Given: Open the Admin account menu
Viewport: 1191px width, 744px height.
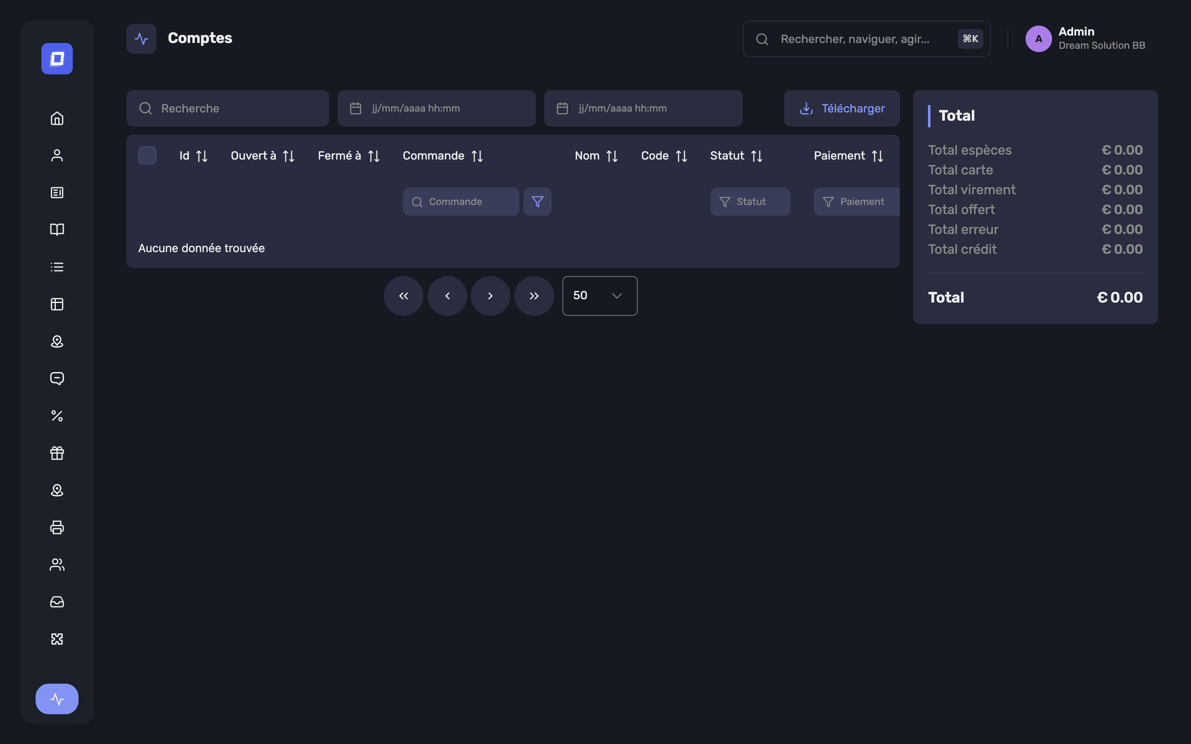Looking at the screenshot, I should 1085,38.
